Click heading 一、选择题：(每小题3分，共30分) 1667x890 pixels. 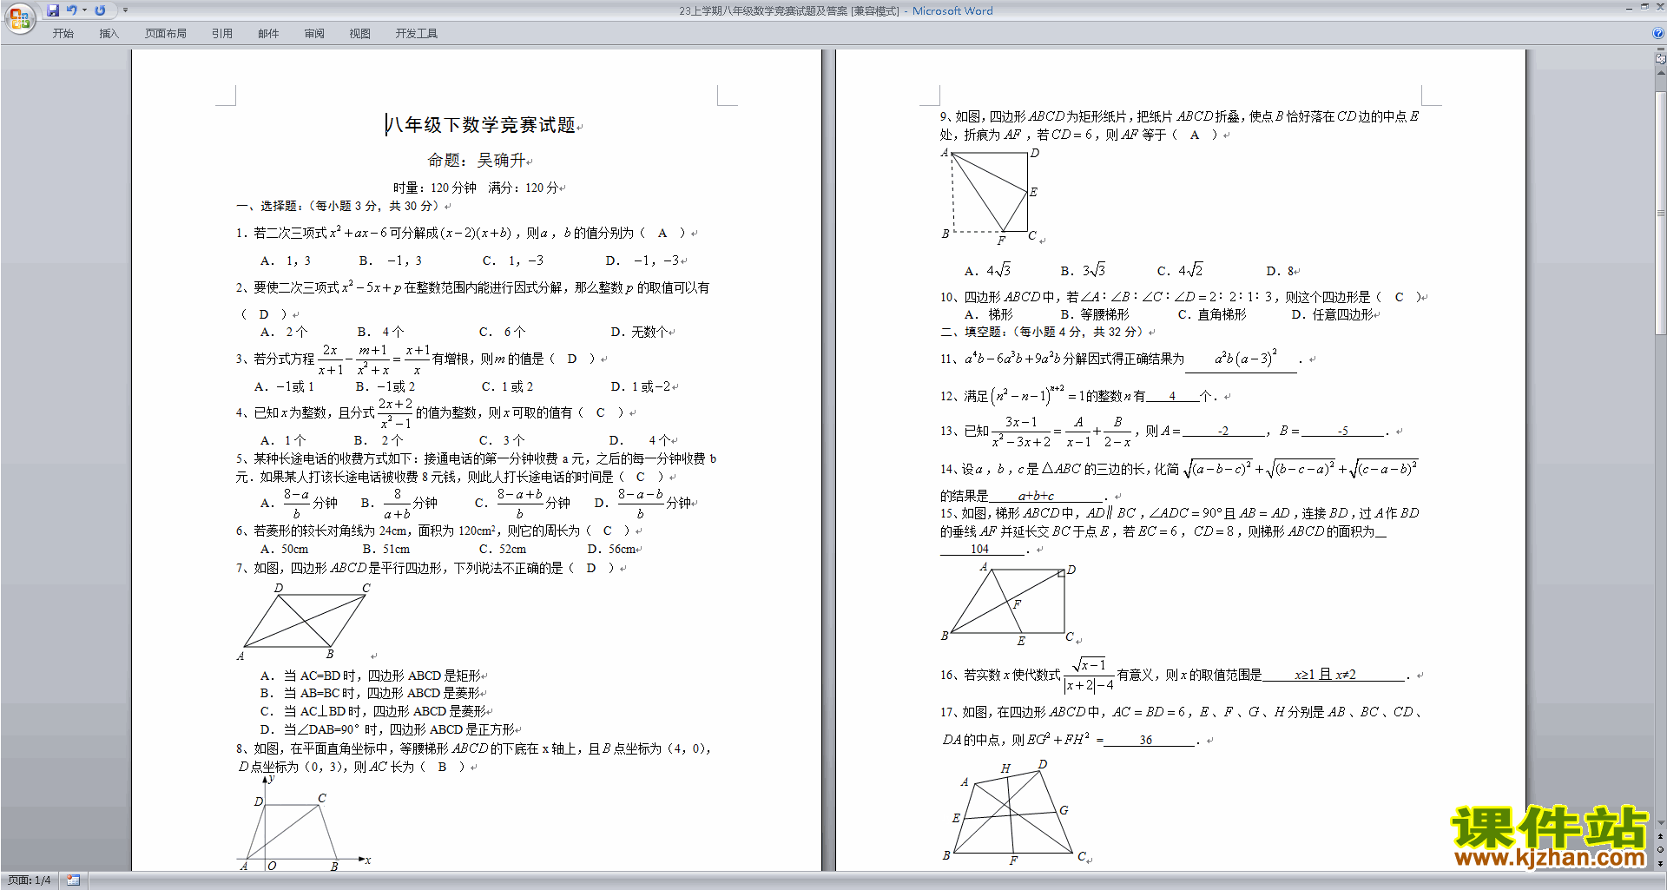[340, 207]
